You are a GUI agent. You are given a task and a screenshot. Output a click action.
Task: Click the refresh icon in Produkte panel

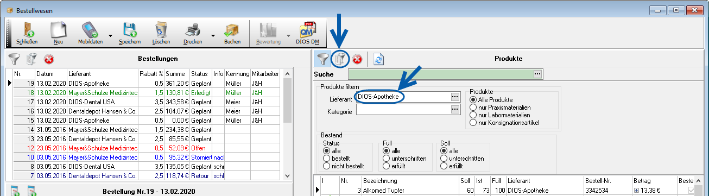point(378,59)
